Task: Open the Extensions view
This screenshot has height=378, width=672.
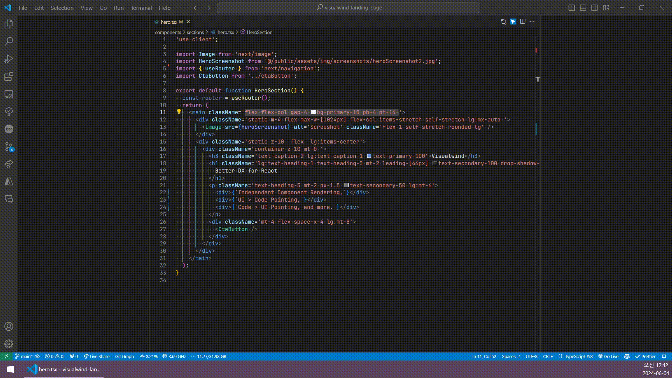Action: pos(9,77)
